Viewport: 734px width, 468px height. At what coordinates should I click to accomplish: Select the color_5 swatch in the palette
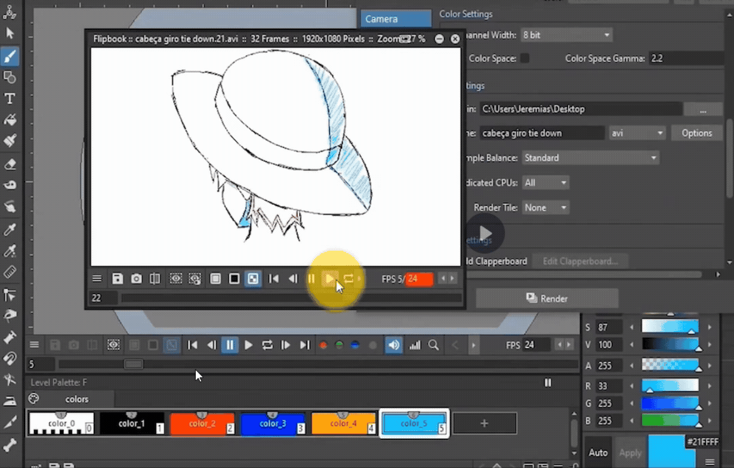(414, 423)
